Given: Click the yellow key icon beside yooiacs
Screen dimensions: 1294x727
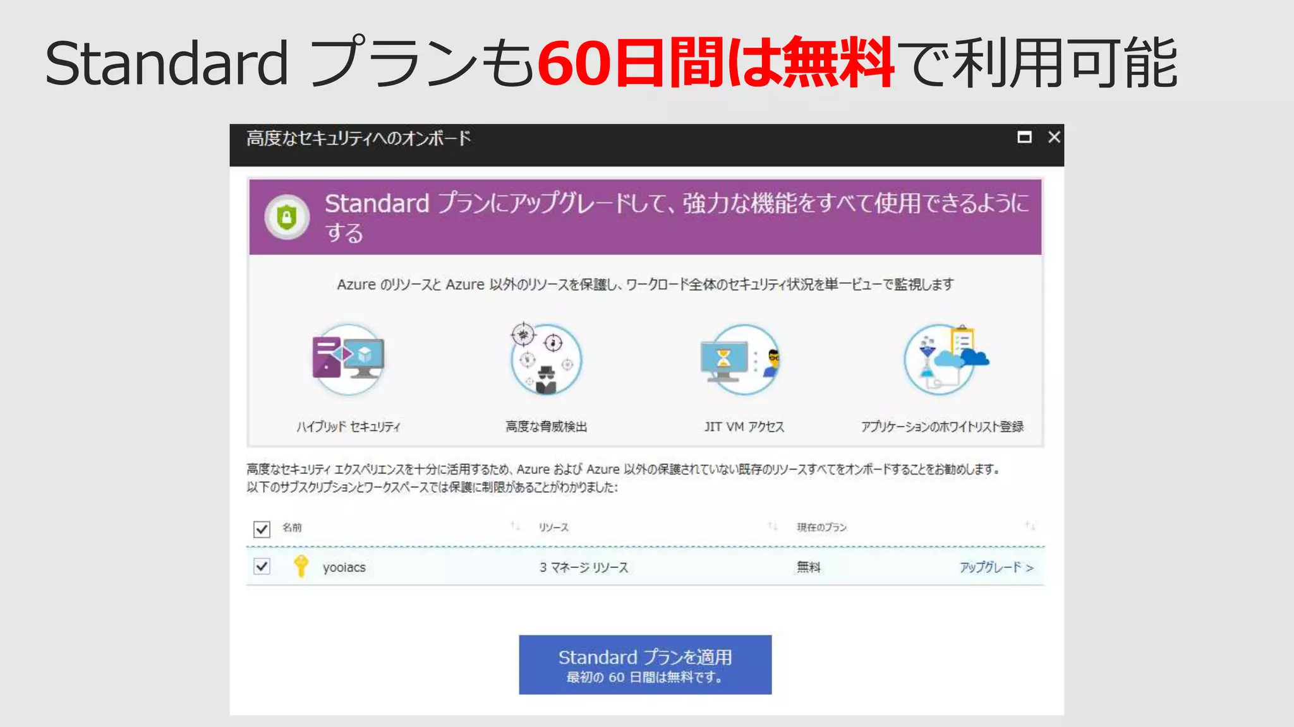Looking at the screenshot, I should 301,566.
